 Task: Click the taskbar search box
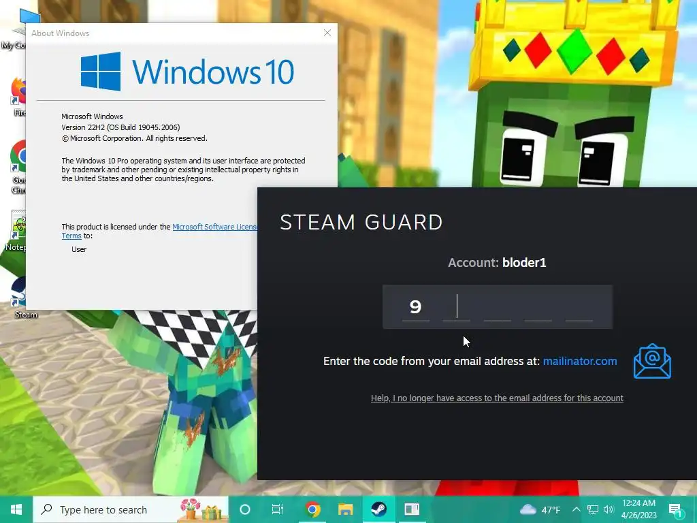click(131, 509)
